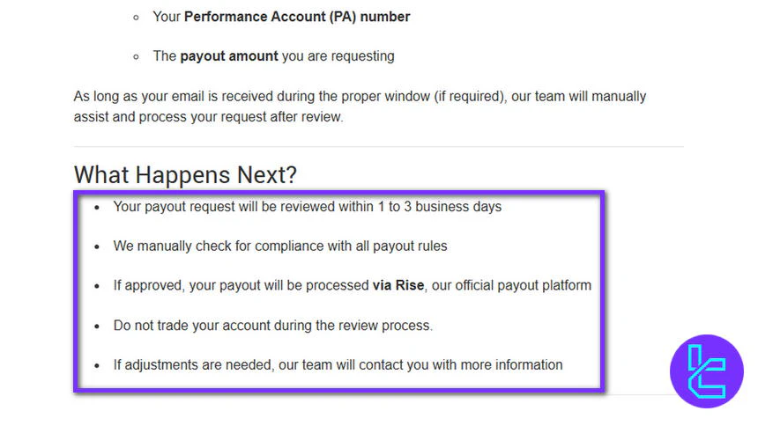758x426 pixels.
Task: Click the bold "payout amount" text
Action: tap(229, 56)
